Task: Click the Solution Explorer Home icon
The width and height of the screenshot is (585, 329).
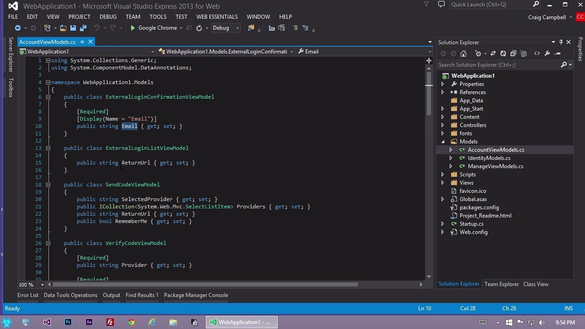Action: point(463,53)
